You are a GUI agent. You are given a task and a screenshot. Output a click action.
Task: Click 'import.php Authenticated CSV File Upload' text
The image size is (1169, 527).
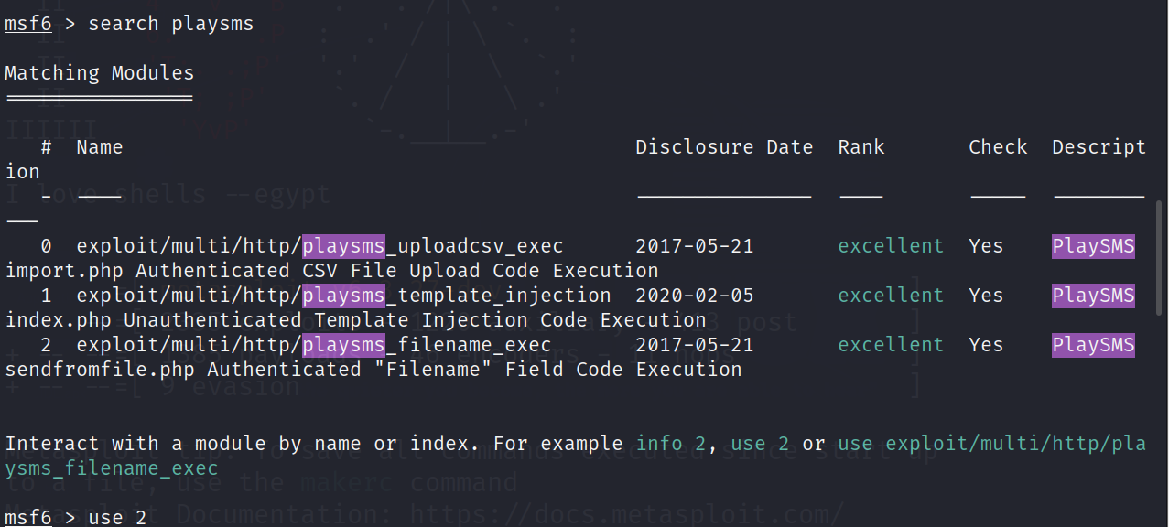(x=243, y=271)
